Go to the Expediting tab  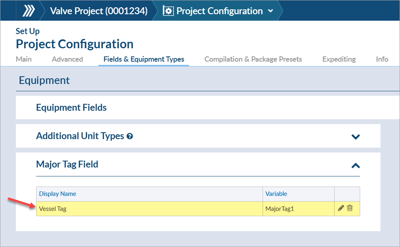339,59
